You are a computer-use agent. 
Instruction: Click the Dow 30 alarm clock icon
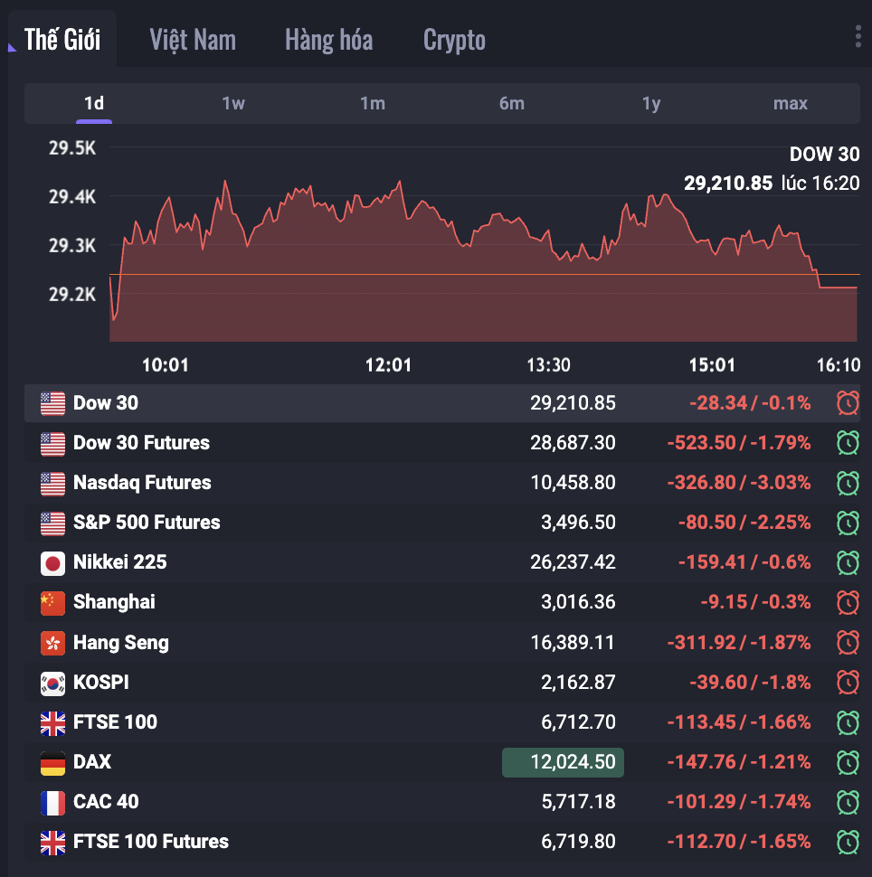pos(848,403)
